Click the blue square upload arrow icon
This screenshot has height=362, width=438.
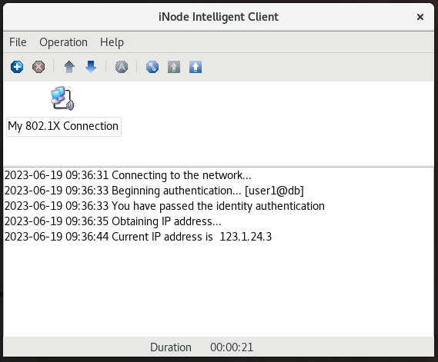coord(196,67)
